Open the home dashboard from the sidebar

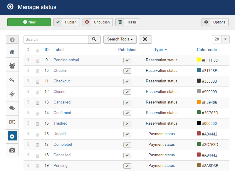(x=12, y=51)
